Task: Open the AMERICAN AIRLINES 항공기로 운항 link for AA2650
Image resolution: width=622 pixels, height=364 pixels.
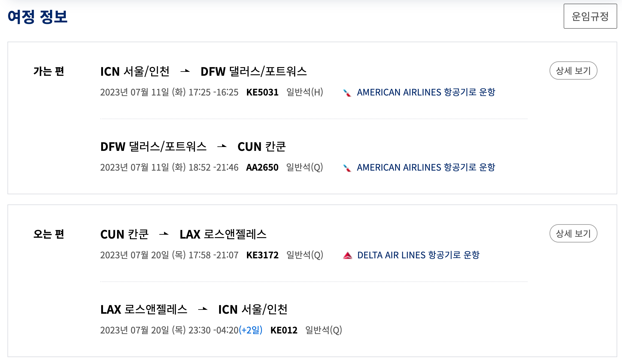Action: pos(426,167)
